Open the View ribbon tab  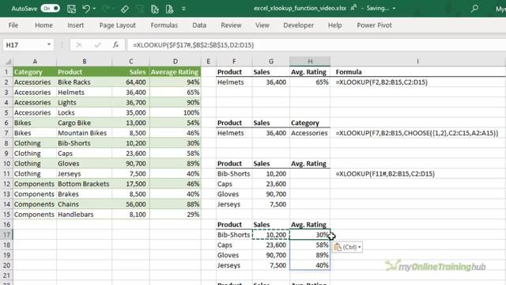(x=262, y=25)
